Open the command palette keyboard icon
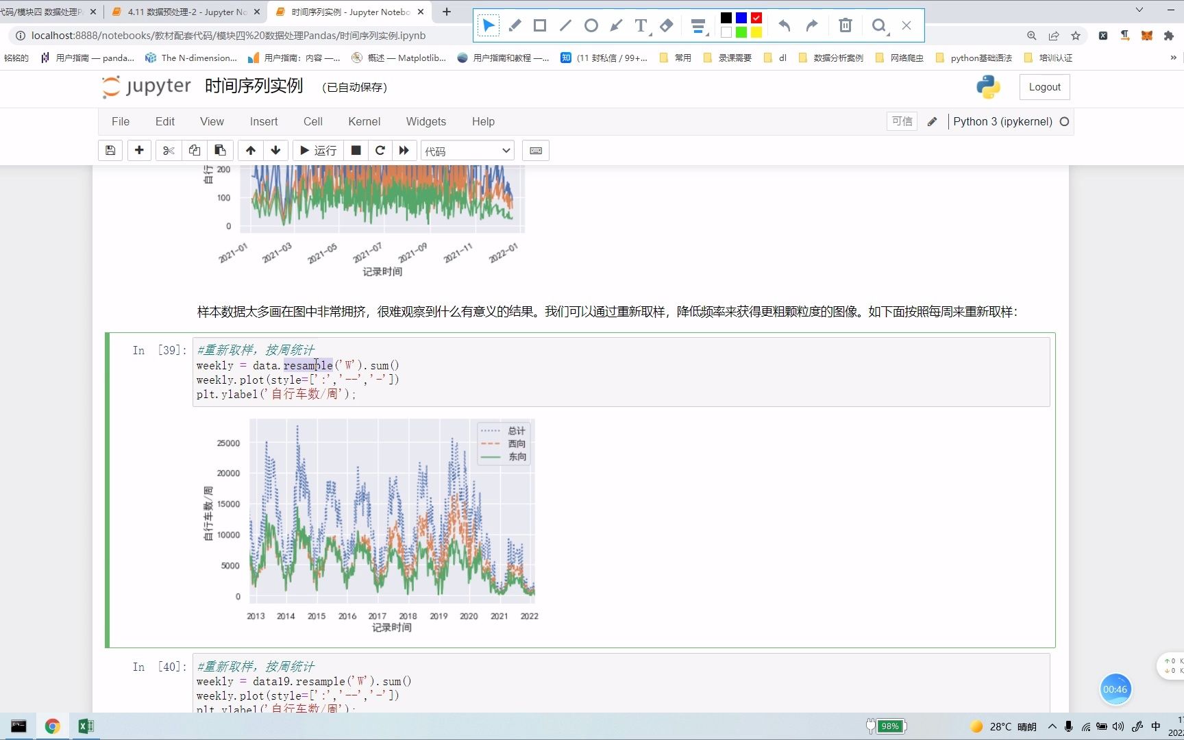 pyautogui.click(x=536, y=151)
